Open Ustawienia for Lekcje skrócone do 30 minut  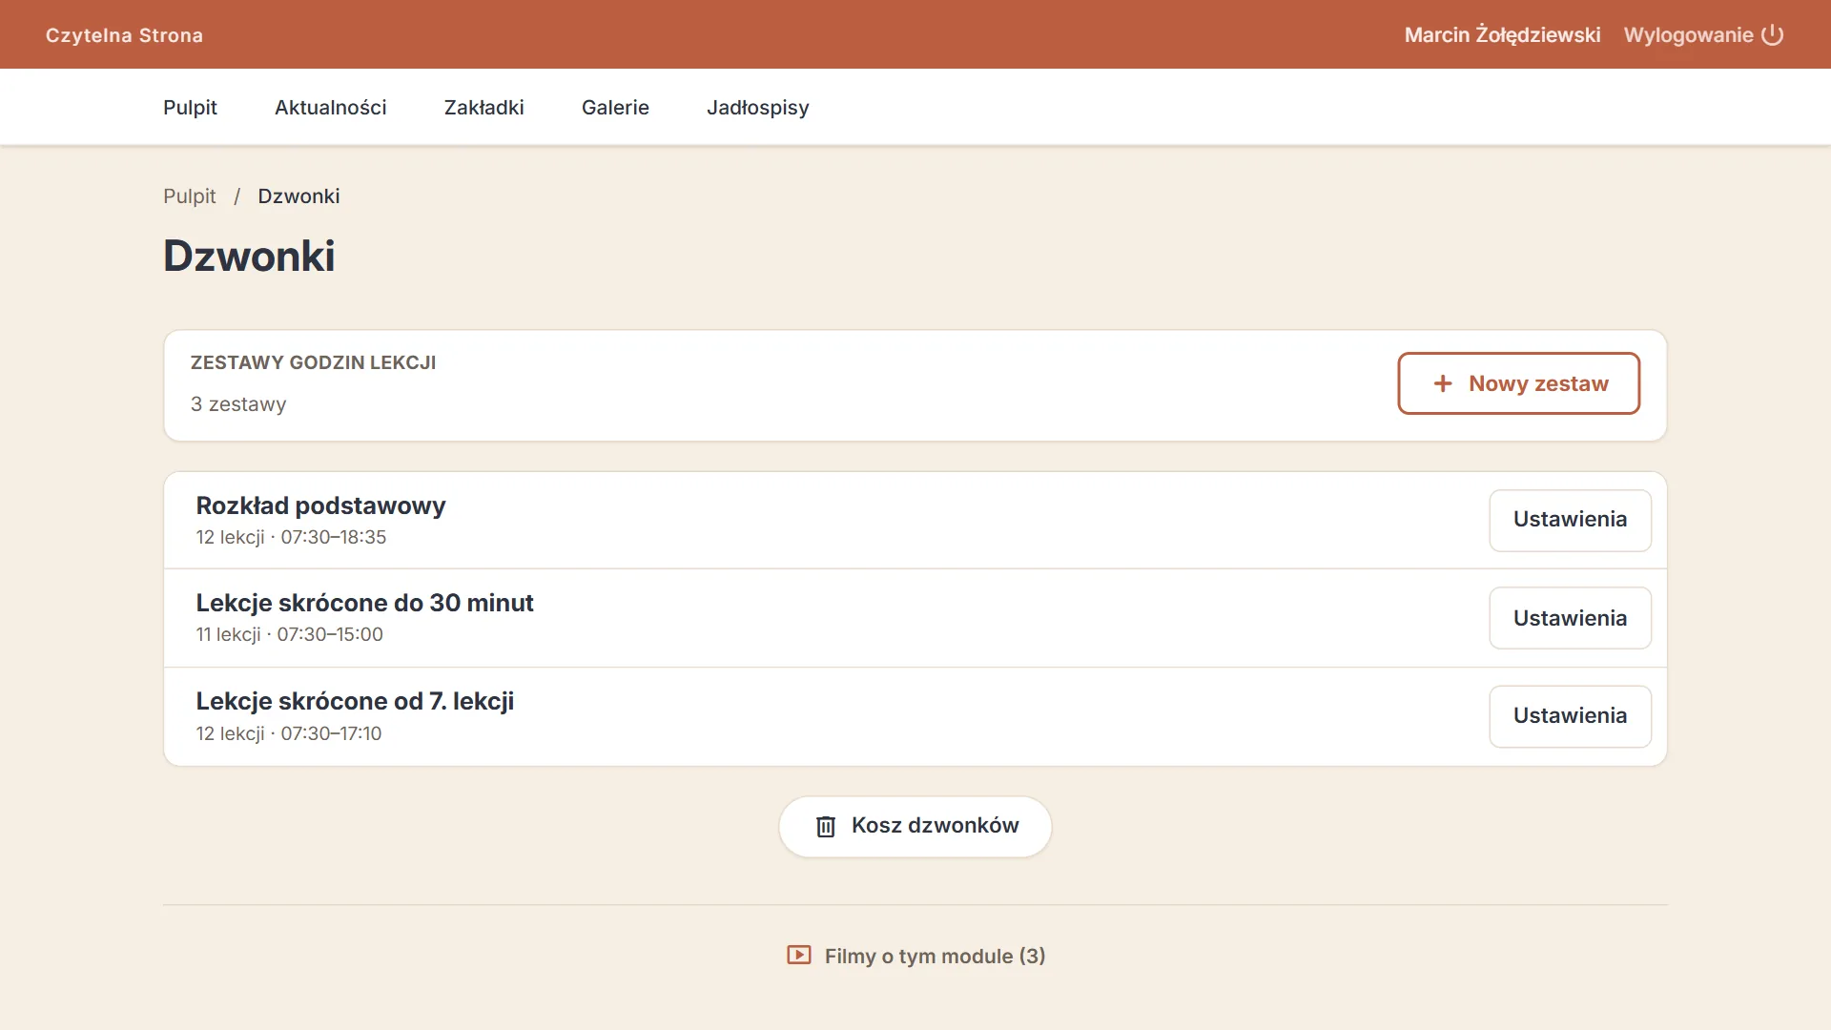pyautogui.click(x=1570, y=618)
